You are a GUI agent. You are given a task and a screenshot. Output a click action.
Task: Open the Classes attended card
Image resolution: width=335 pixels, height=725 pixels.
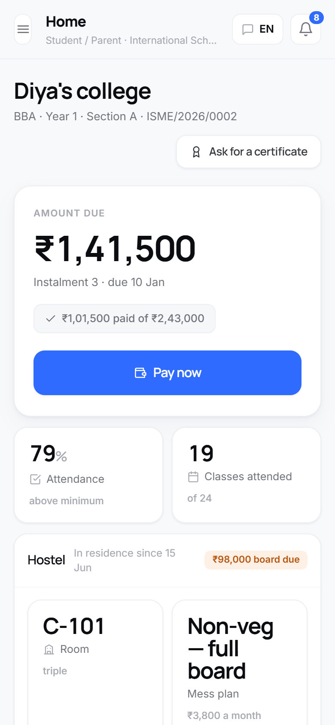coord(247,475)
